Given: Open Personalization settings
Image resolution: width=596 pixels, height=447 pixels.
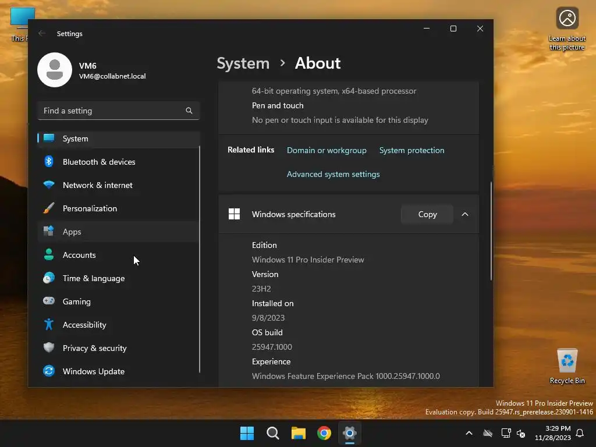Looking at the screenshot, I should tap(119, 208).
